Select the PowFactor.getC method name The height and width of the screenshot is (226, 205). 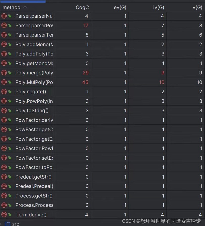[34, 130]
